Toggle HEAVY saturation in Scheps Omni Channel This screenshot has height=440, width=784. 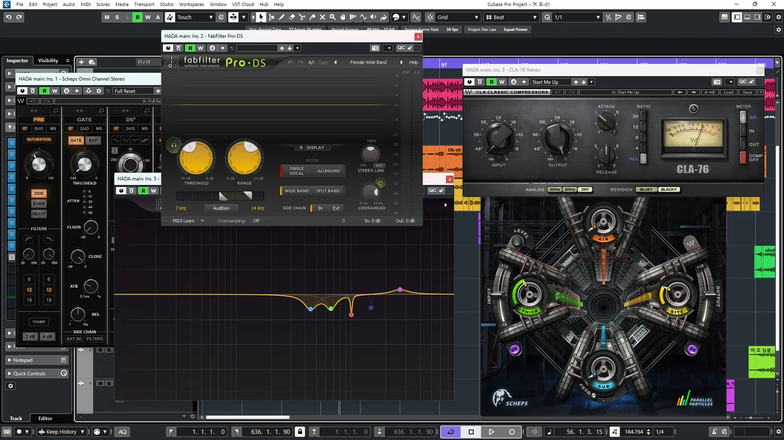click(x=39, y=213)
